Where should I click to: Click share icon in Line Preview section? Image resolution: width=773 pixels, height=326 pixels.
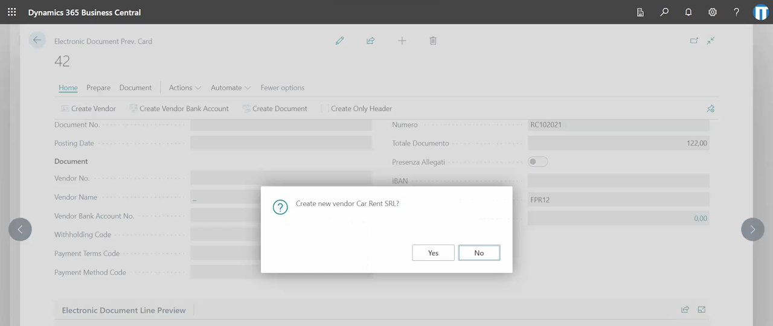click(x=685, y=310)
